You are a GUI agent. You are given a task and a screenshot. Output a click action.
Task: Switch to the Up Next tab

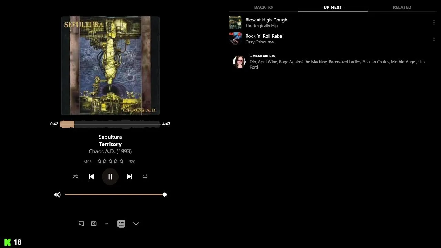333,7
